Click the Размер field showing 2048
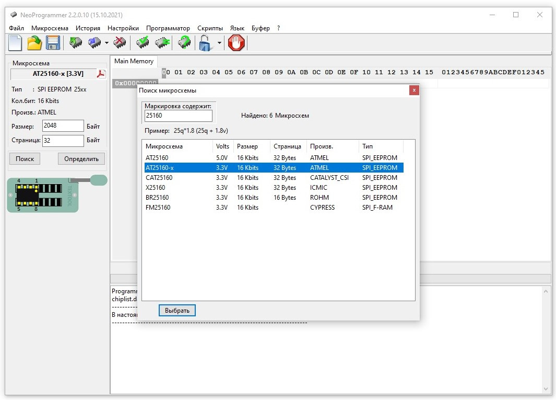Image resolution: width=556 pixels, height=400 pixels. [63, 126]
